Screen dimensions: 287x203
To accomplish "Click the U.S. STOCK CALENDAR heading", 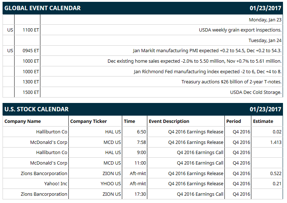I will 36,109.
